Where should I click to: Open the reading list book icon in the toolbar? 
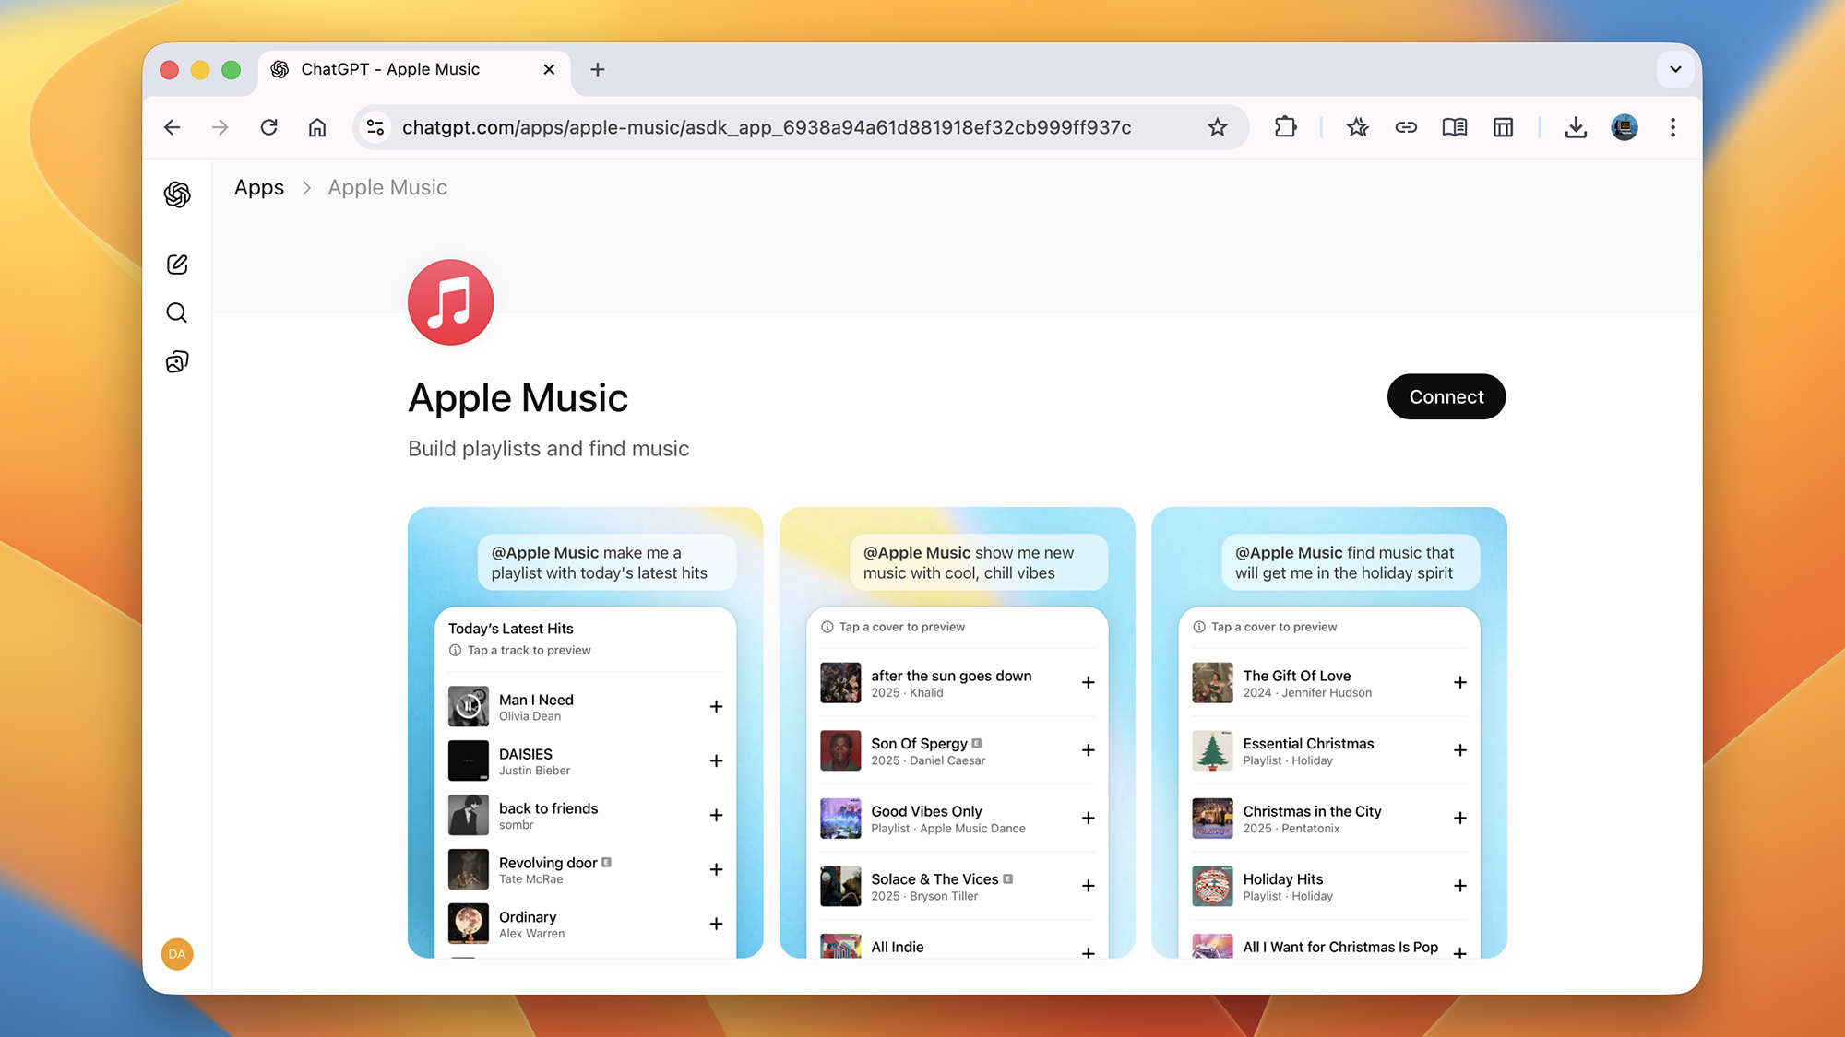coord(1454,127)
